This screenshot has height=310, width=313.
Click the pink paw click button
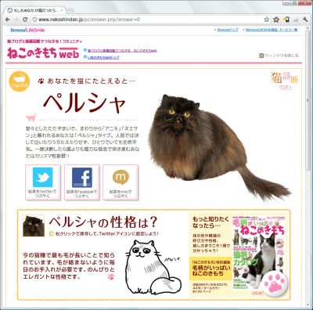[x=275, y=283]
